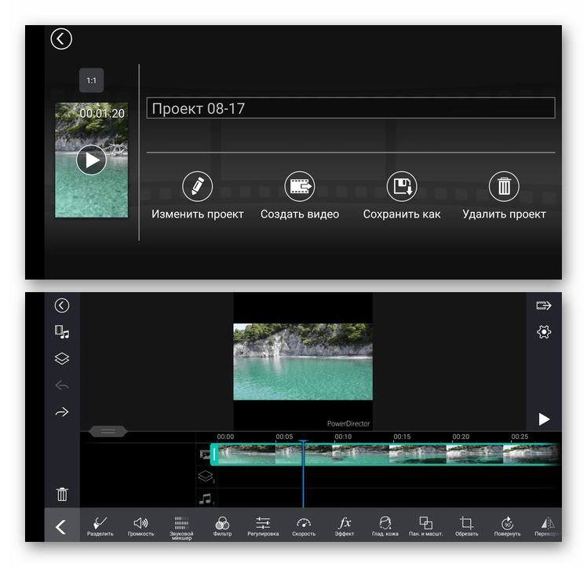
Task: Open the Громкость volume tool
Action: [x=140, y=526]
